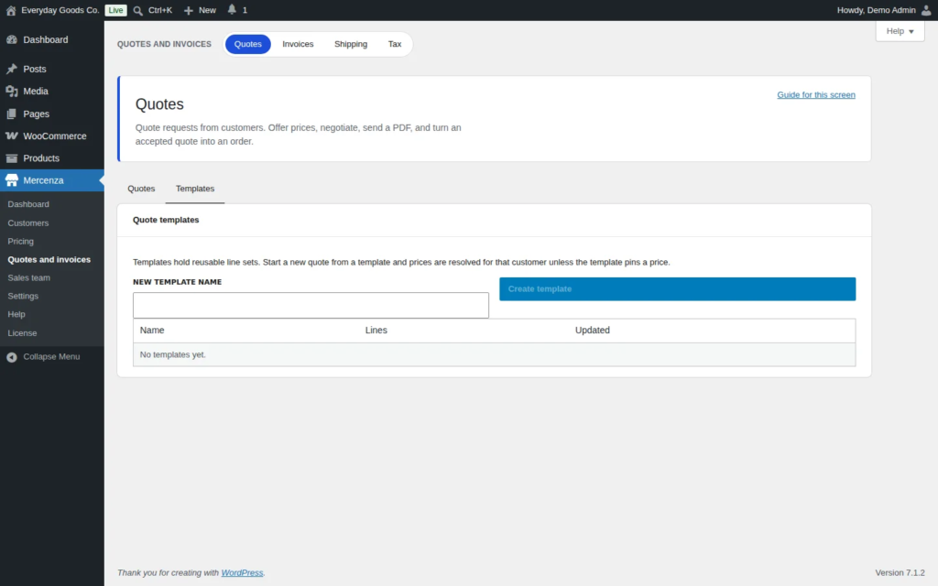
Task: Open Quotes and invoices submenu item
Action: click(x=49, y=259)
